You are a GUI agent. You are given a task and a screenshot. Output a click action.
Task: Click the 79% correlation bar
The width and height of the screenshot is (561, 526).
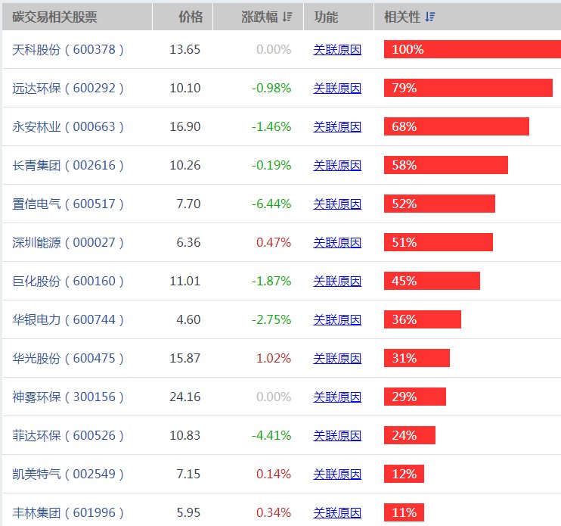click(468, 88)
